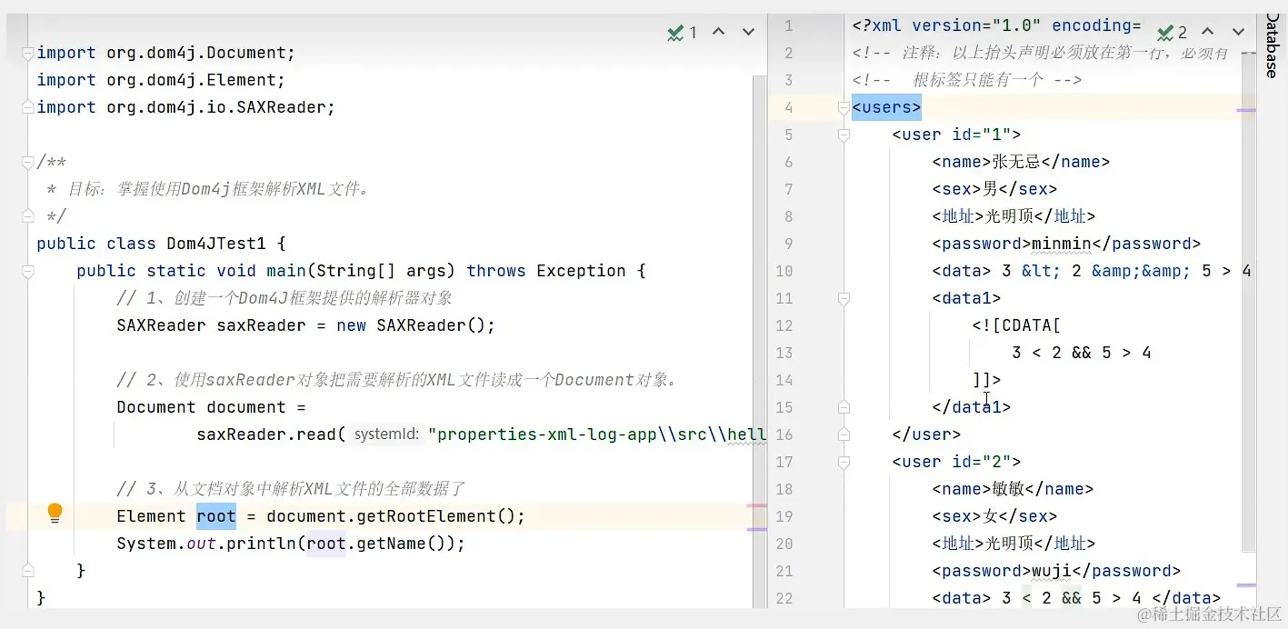Click fold end marker at comment close */
1288x629 pixels.
pos(28,216)
